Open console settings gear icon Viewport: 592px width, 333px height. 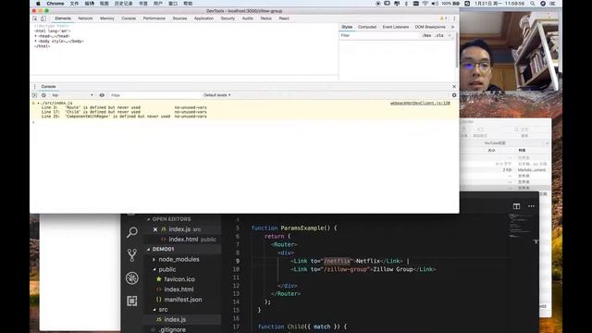[x=454, y=95]
